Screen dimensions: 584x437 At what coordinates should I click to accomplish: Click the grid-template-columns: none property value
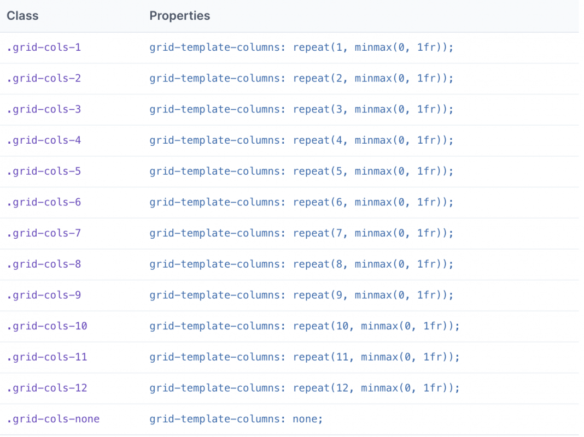click(x=235, y=419)
